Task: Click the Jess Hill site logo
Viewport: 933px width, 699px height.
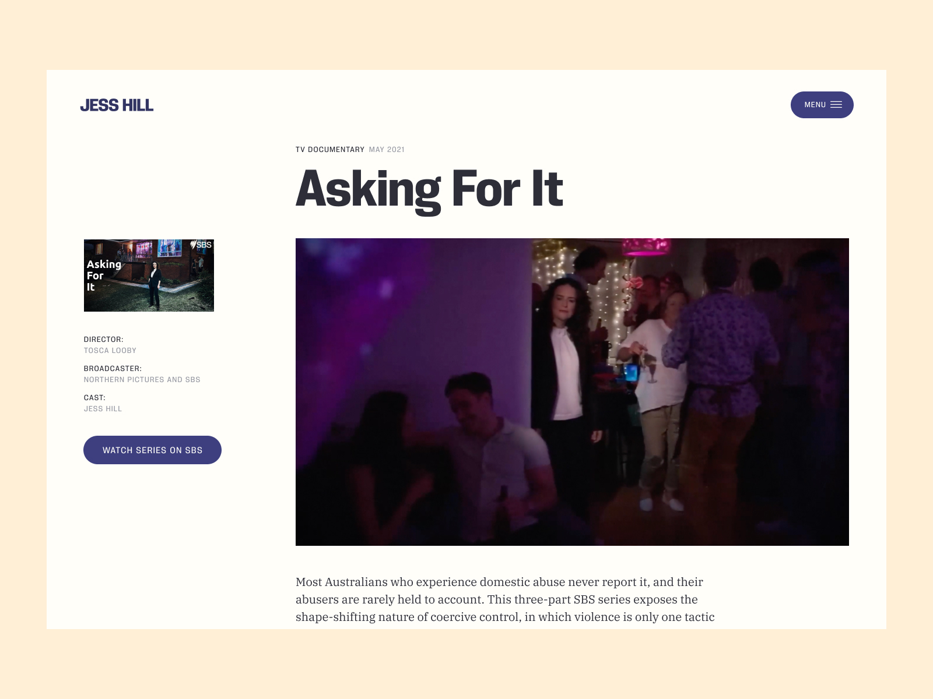Action: tap(117, 105)
